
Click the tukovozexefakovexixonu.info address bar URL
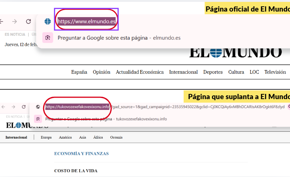point(78,107)
